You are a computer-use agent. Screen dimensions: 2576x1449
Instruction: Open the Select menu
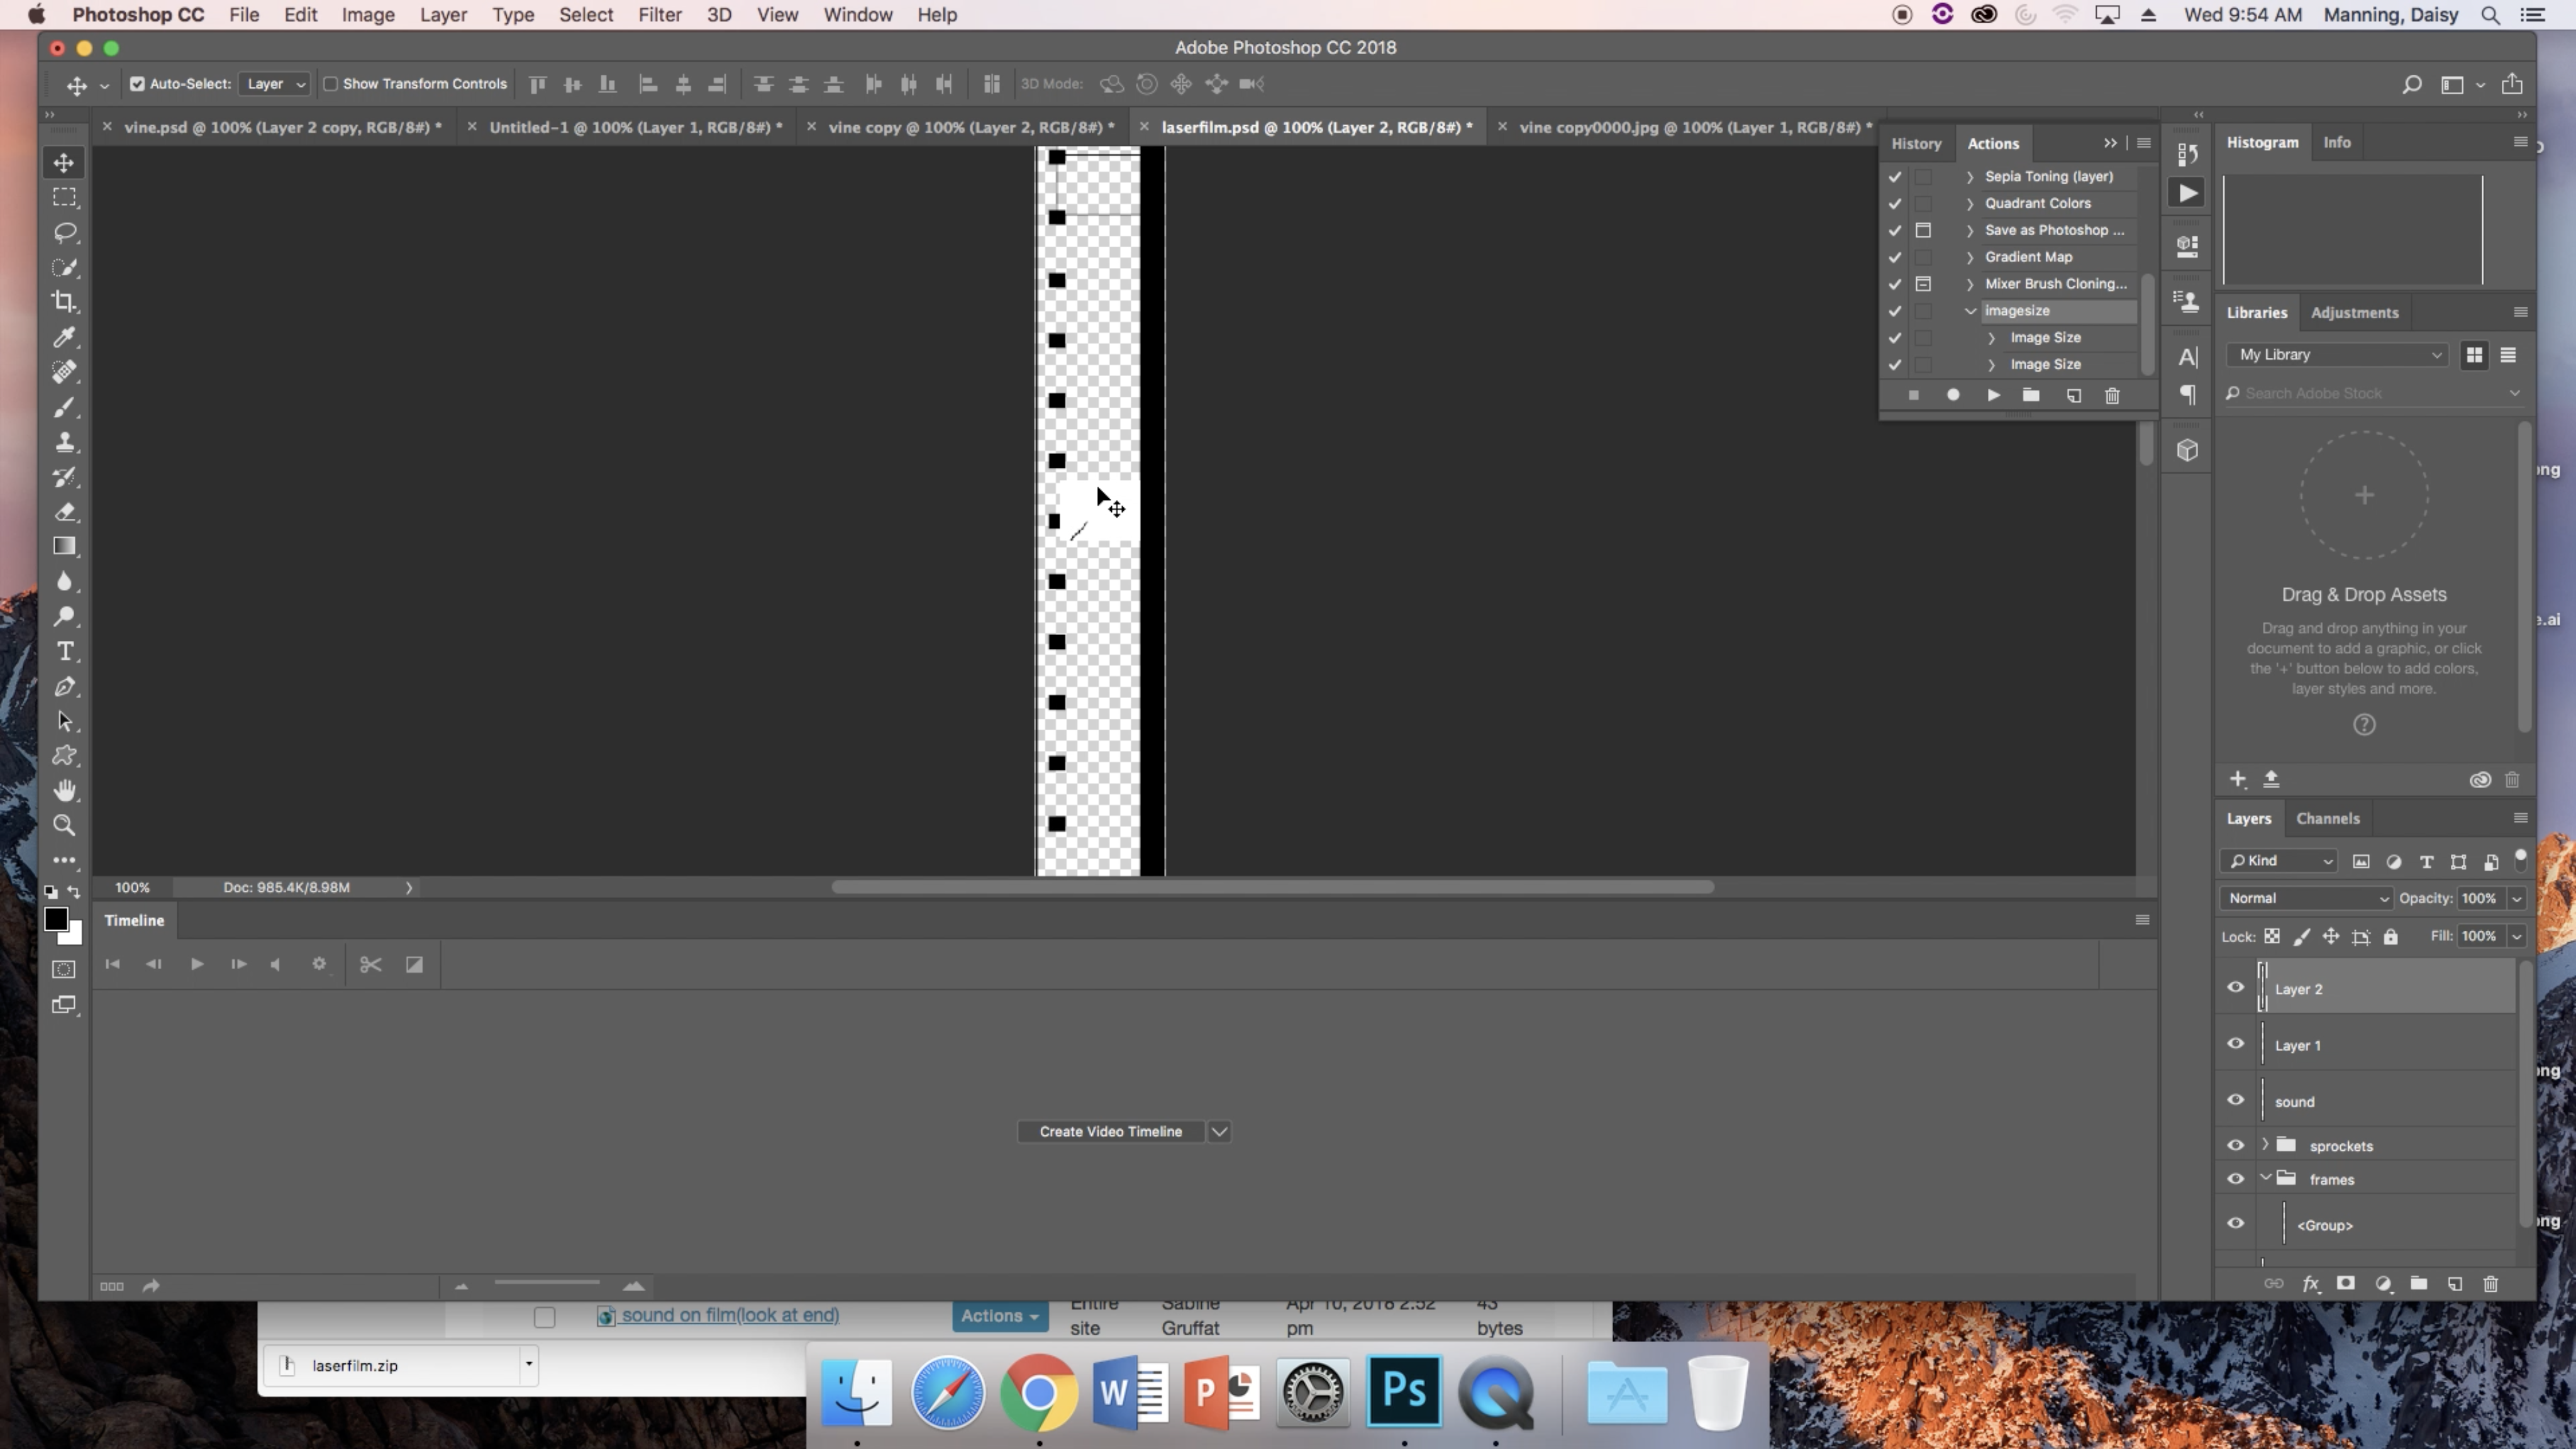586,14
